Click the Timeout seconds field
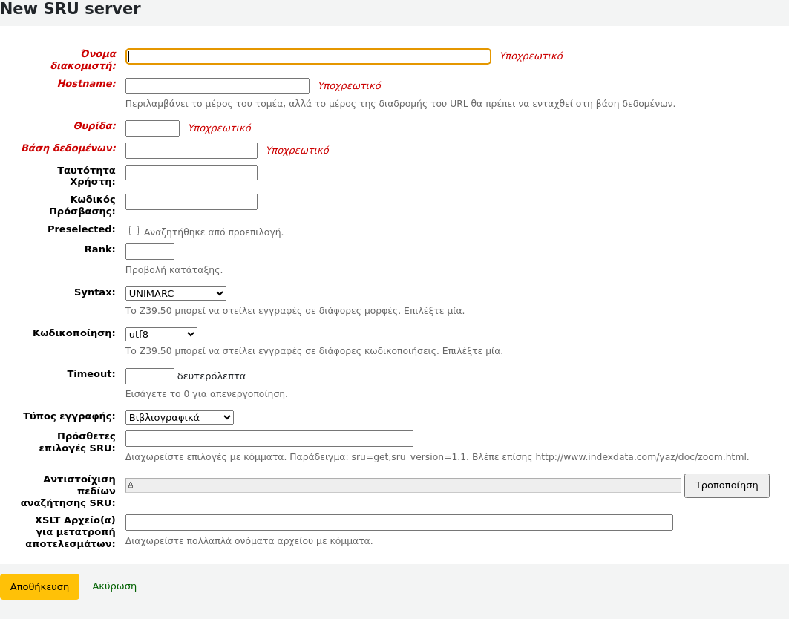Screen dimensions: 789x619 (149, 376)
